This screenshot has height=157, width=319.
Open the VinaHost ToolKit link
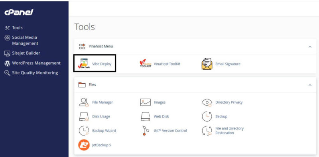tap(167, 64)
